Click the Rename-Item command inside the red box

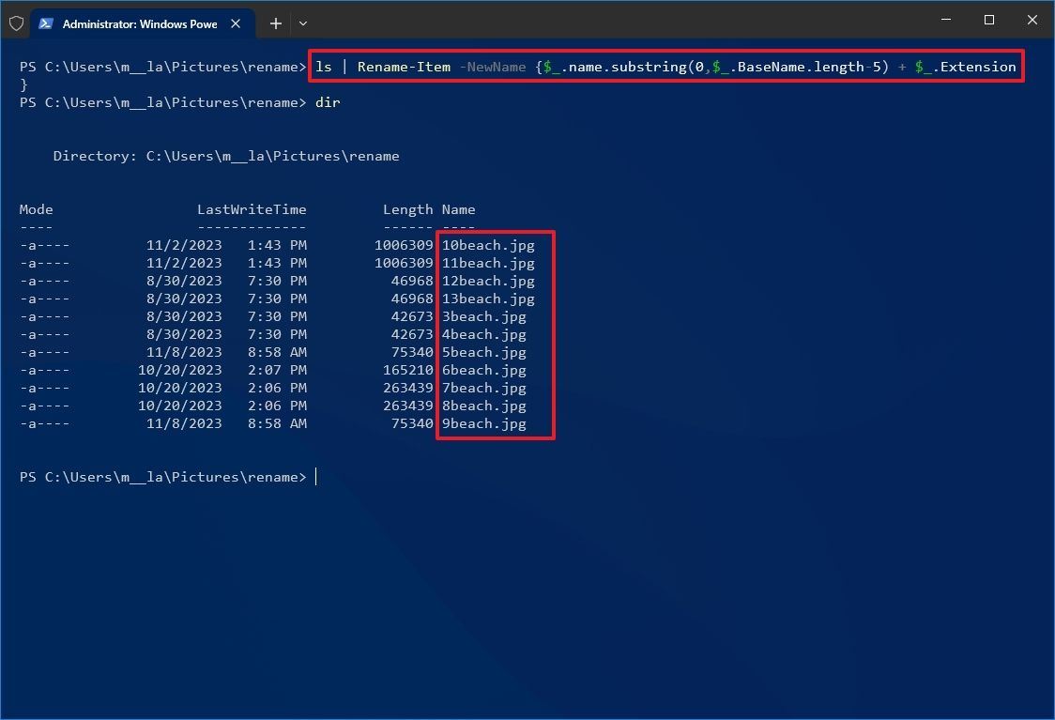(404, 67)
